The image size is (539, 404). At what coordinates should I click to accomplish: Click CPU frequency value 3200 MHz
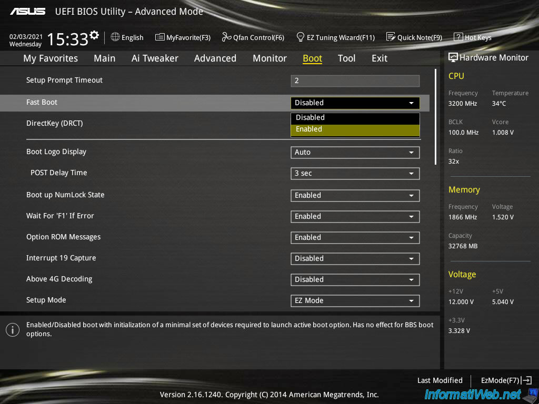coord(462,104)
